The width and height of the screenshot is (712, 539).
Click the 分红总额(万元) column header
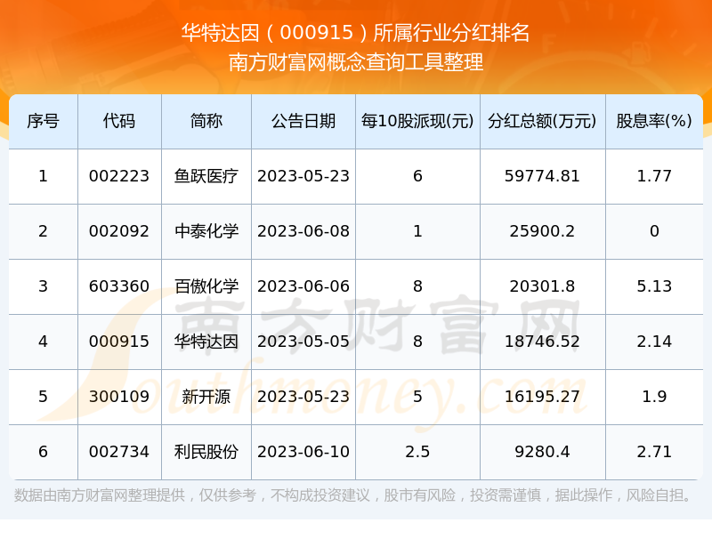pos(542,121)
